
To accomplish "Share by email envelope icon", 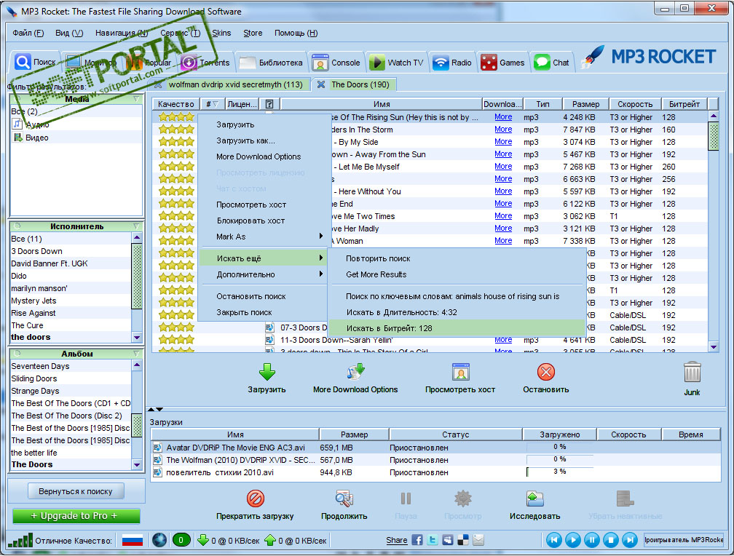I will pos(478,540).
